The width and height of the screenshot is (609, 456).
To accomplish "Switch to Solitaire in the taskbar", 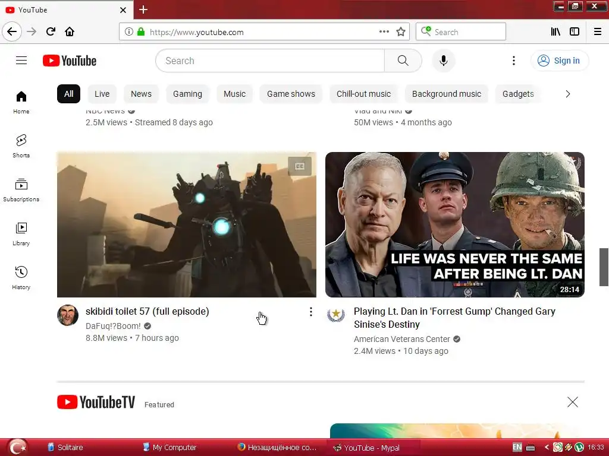I will coord(65,448).
